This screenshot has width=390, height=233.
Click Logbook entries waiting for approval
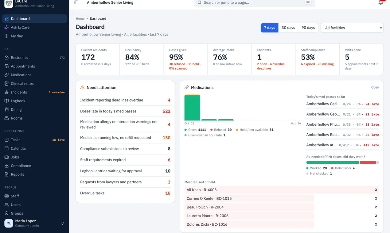pos(125,171)
